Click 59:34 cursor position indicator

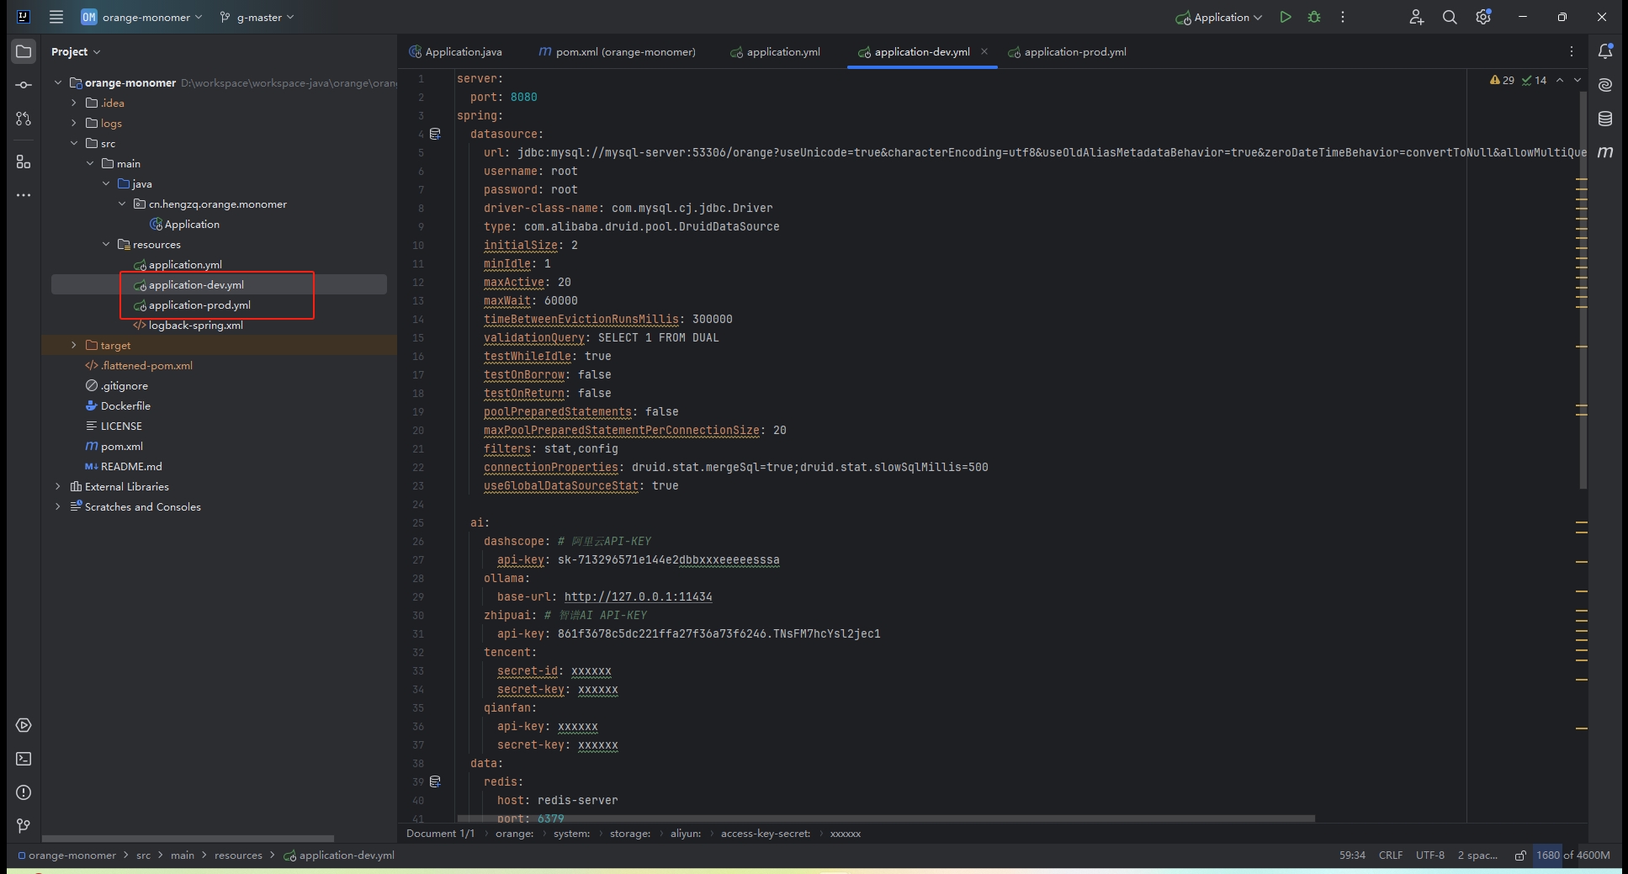pos(1352,855)
